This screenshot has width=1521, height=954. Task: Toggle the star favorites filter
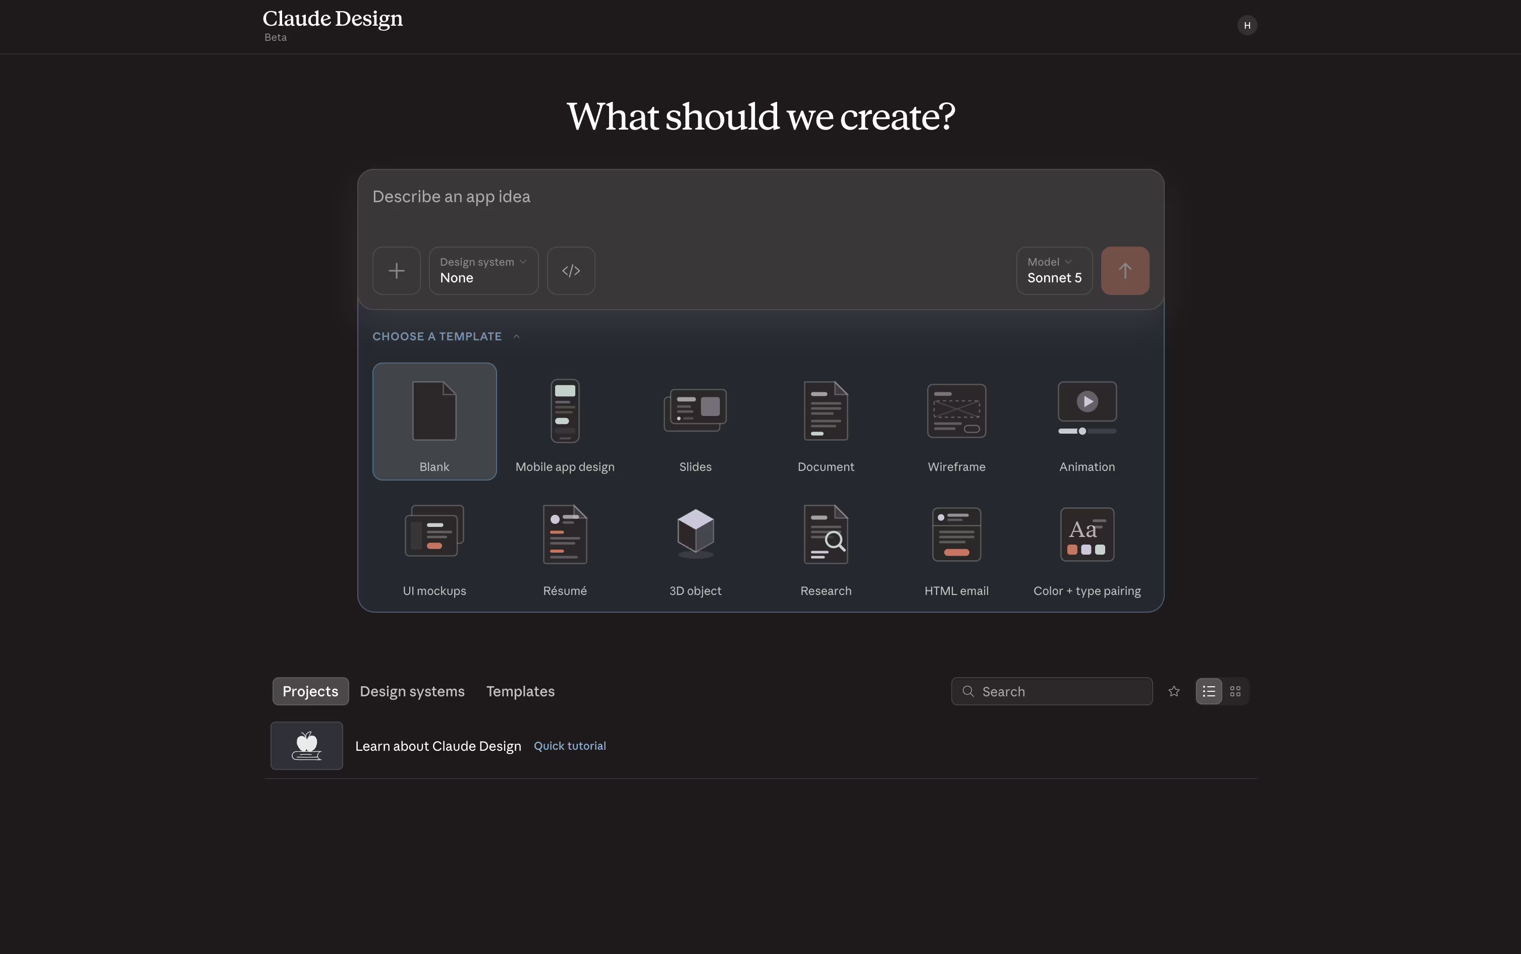[1174, 691]
